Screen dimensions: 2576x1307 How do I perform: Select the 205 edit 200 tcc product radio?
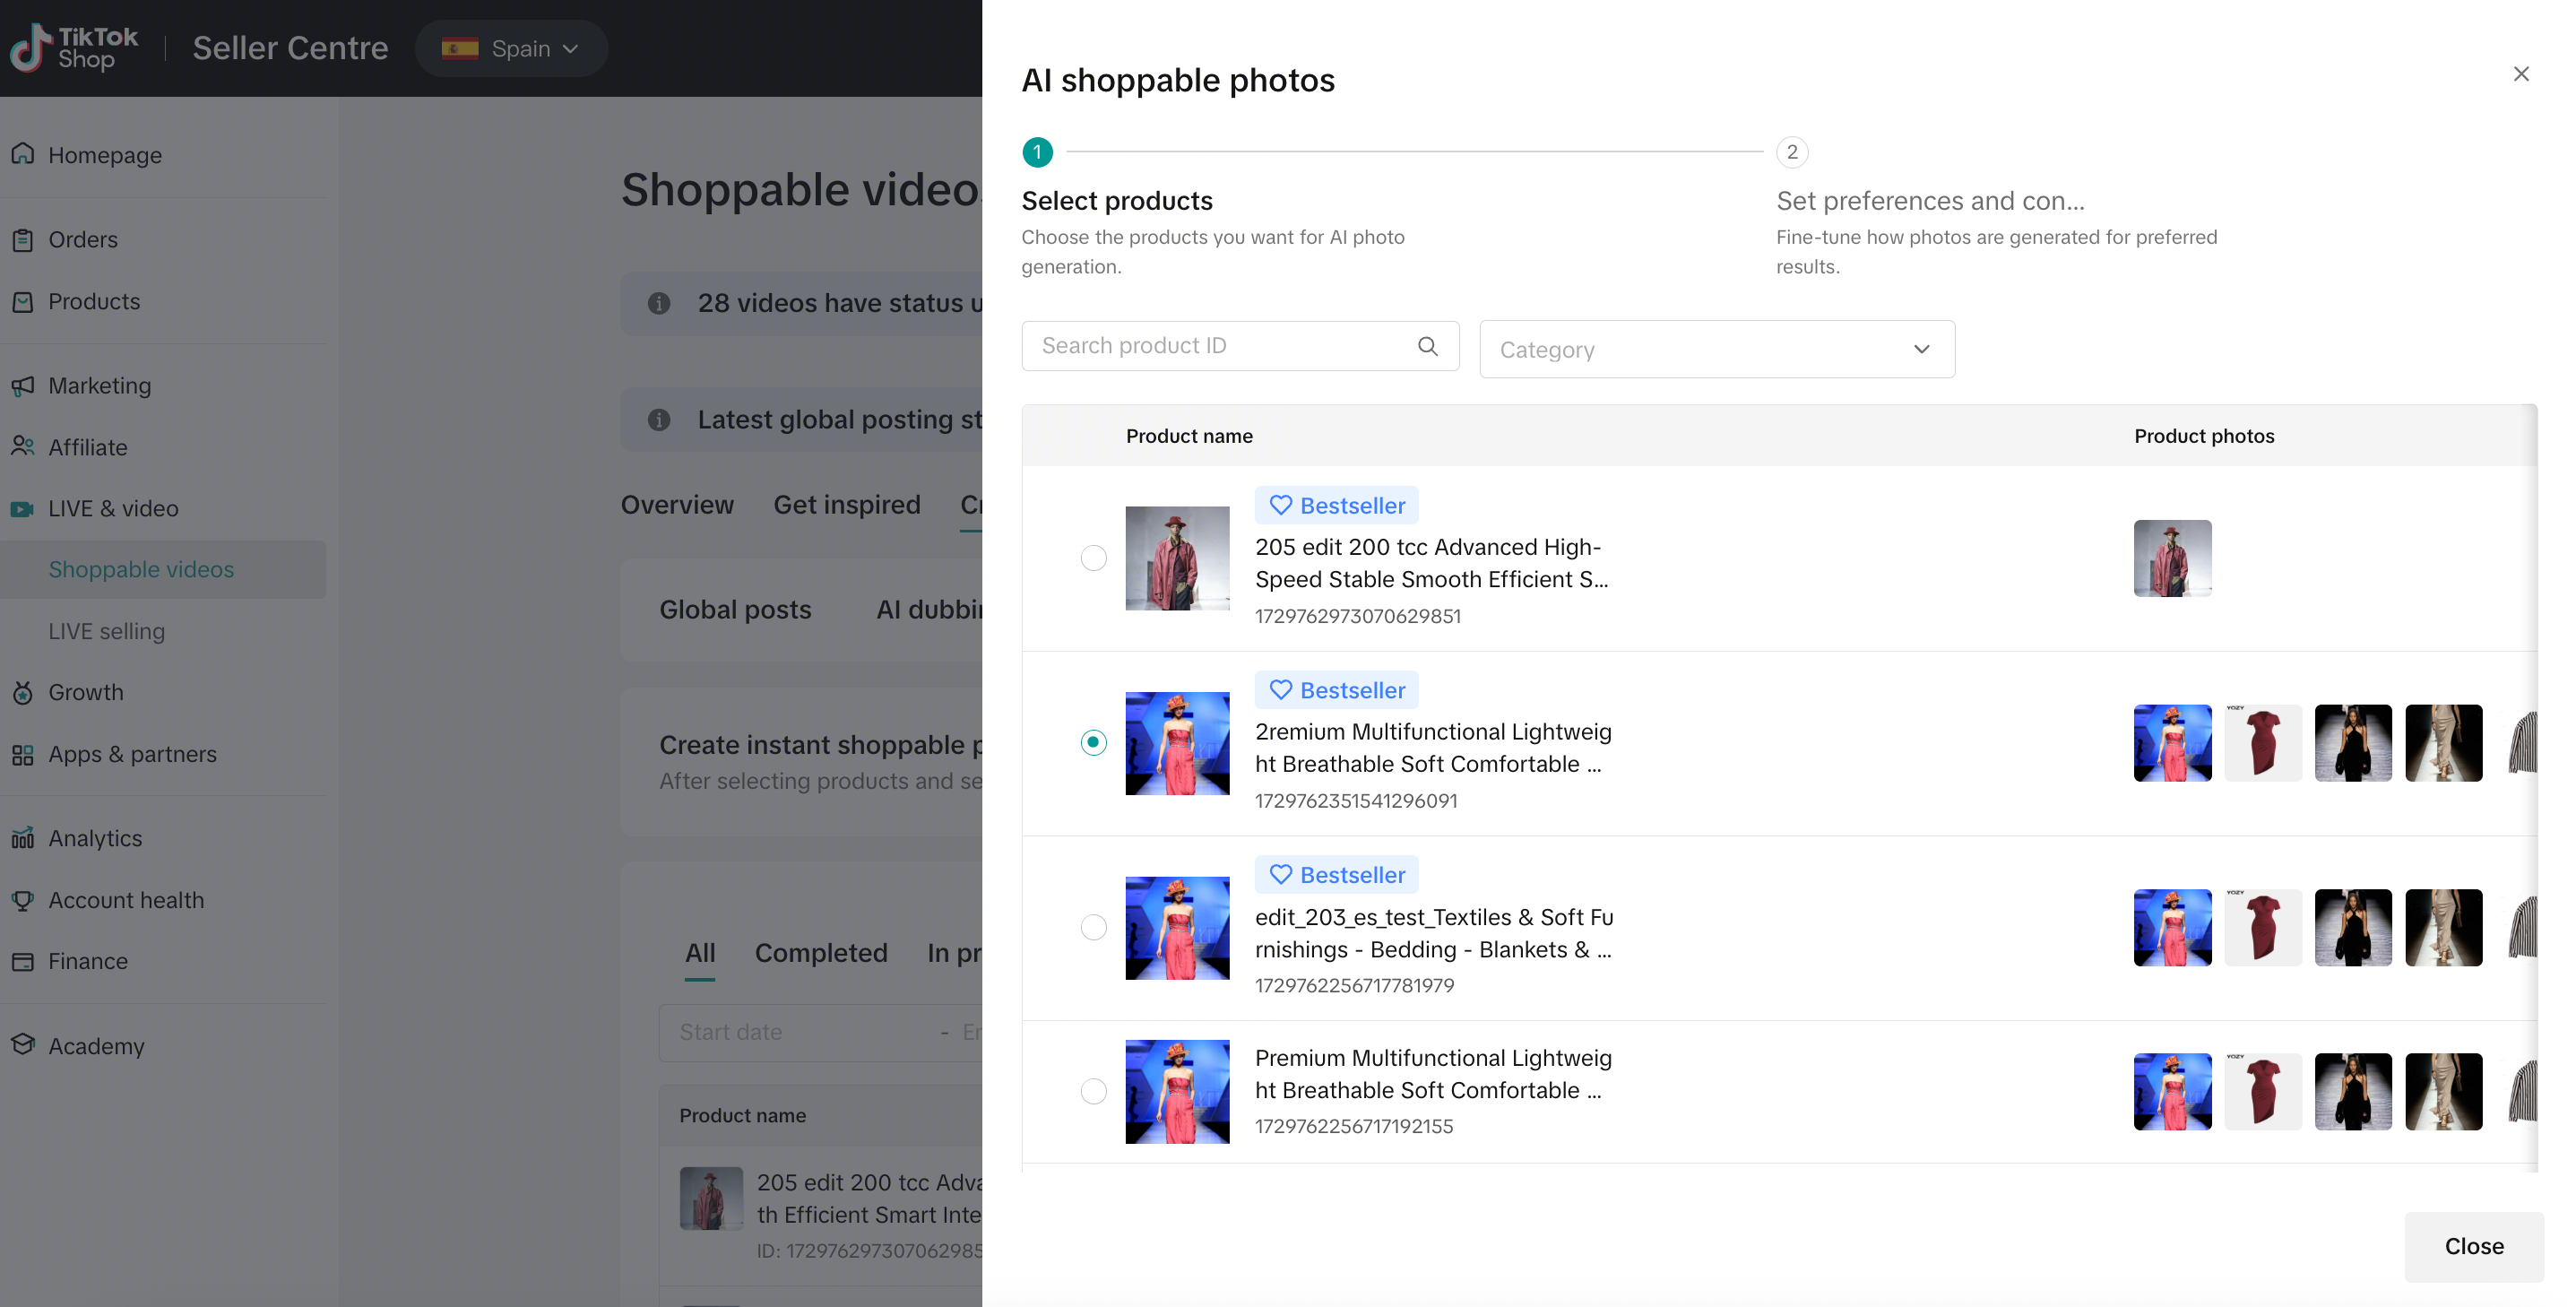(1093, 558)
